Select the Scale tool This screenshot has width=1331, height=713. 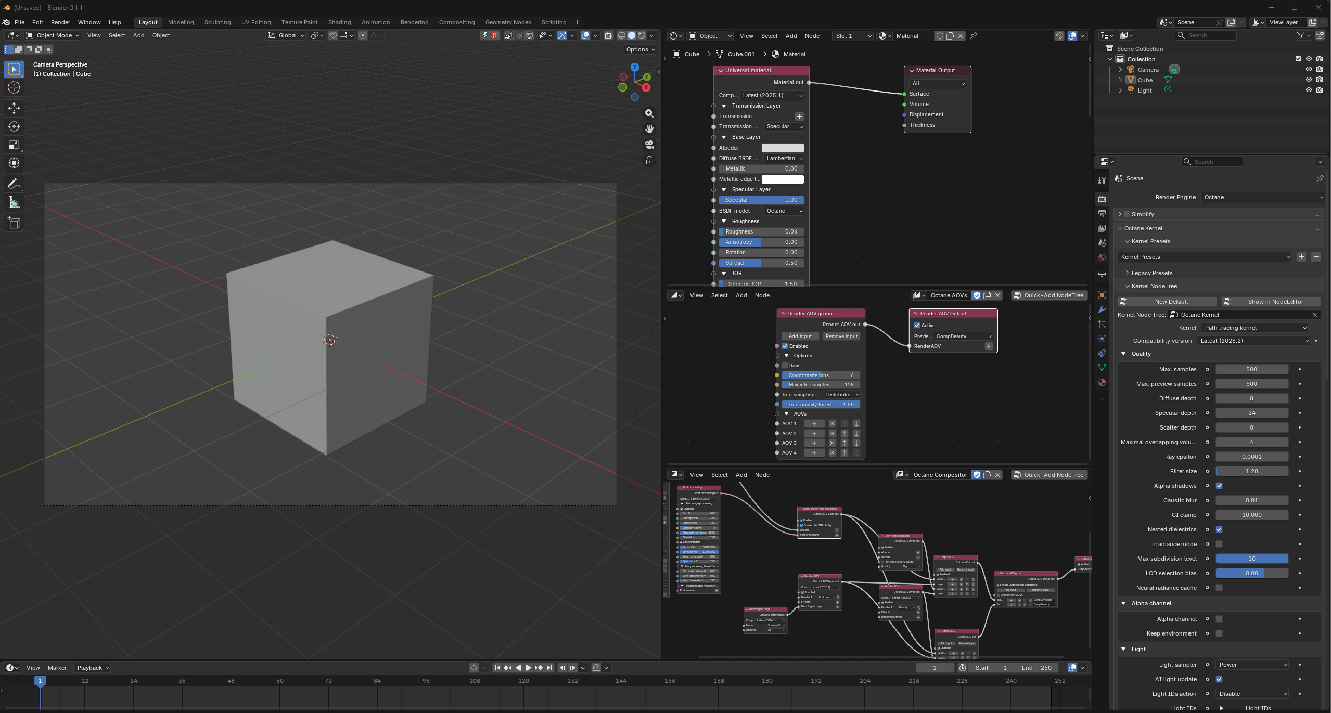coord(14,145)
